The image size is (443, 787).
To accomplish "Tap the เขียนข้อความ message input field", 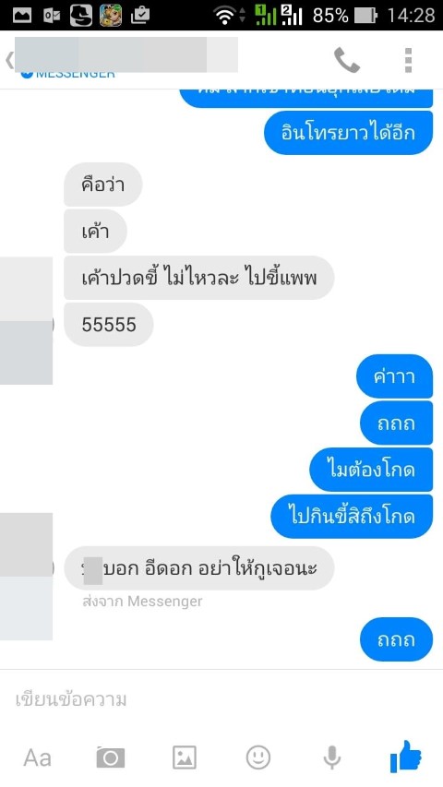I will click(221, 699).
